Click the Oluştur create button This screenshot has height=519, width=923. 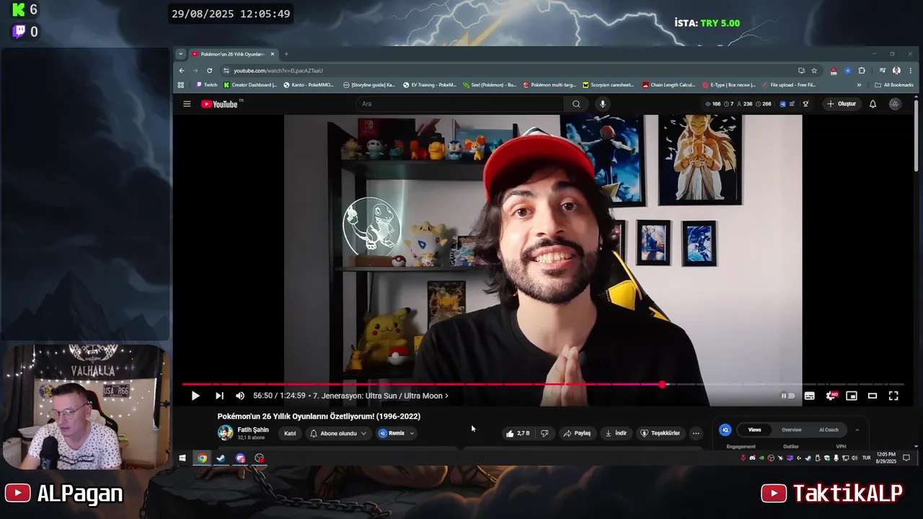pos(842,104)
